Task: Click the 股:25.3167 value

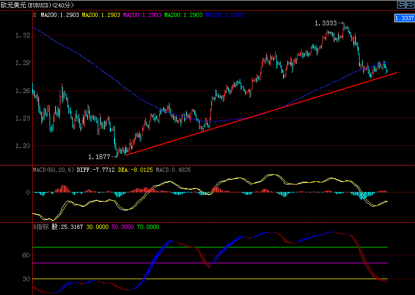Action: tap(67, 227)
